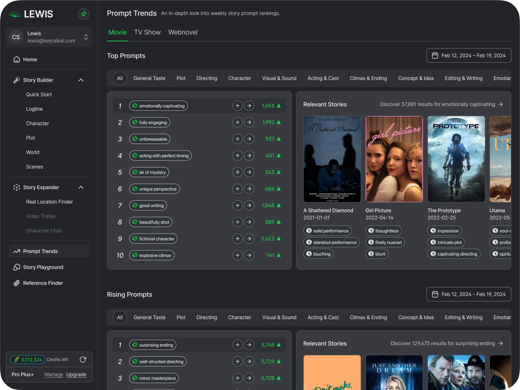Screen dimensions: 520x390
Task: Add 'emotionally captivating' prompt with plus icon
Action: pos(237,106)
